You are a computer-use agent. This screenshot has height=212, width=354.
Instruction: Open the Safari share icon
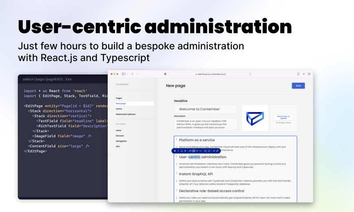coord(298,74)
